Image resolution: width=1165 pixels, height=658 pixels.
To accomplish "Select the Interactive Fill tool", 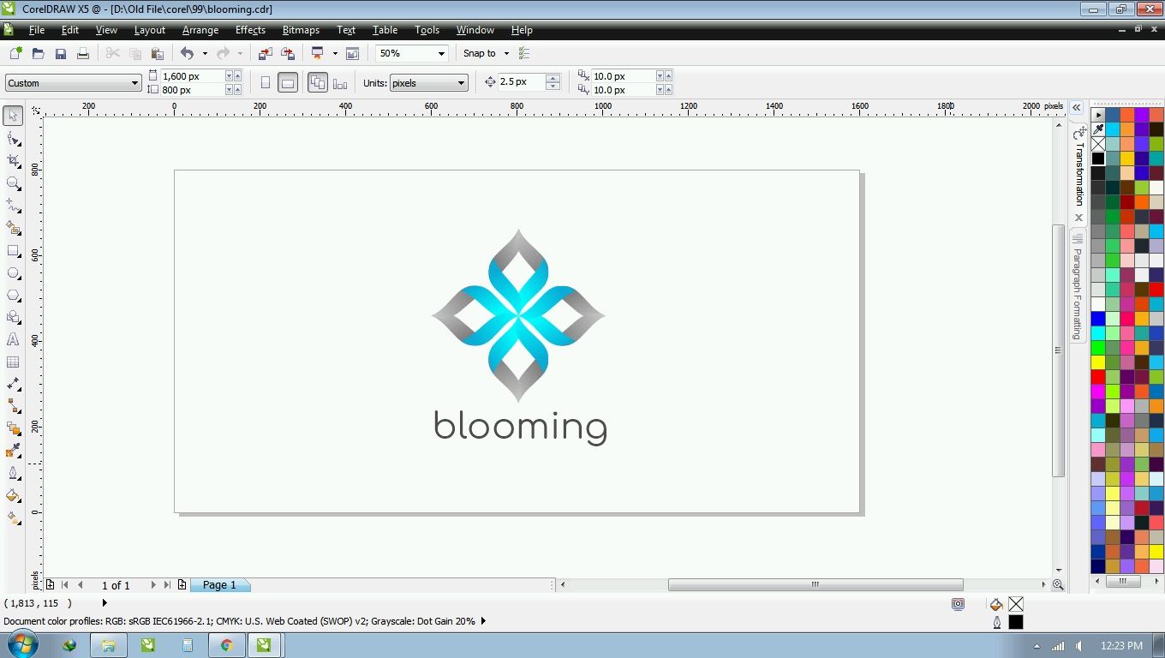I will (13, 517).
